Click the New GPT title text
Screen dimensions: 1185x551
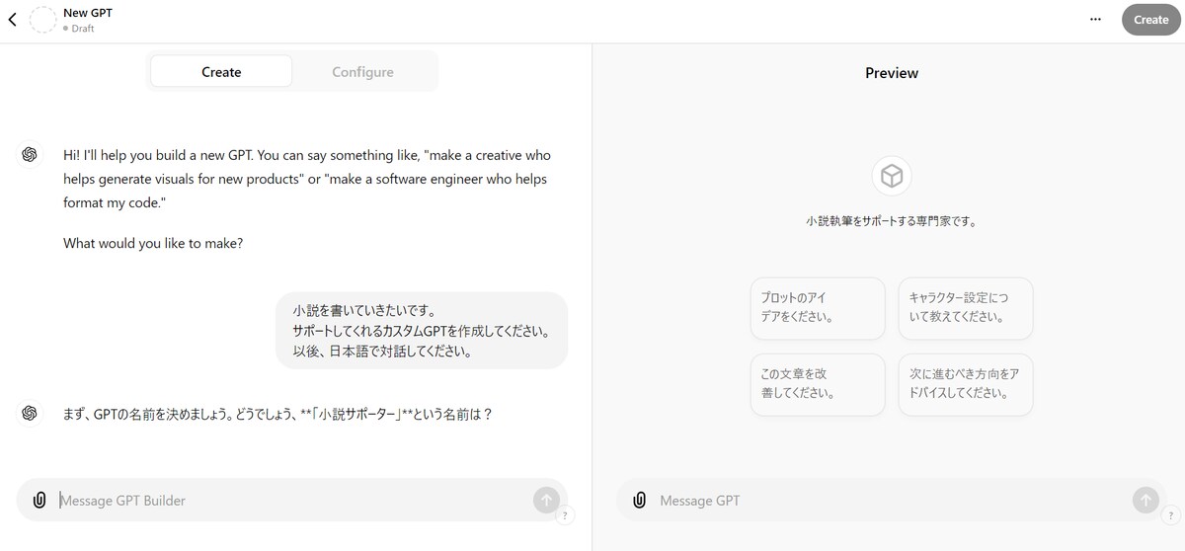coord(90,13)
